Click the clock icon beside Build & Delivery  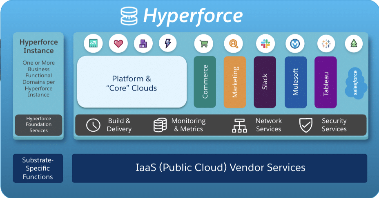click(x=93, y=125)
